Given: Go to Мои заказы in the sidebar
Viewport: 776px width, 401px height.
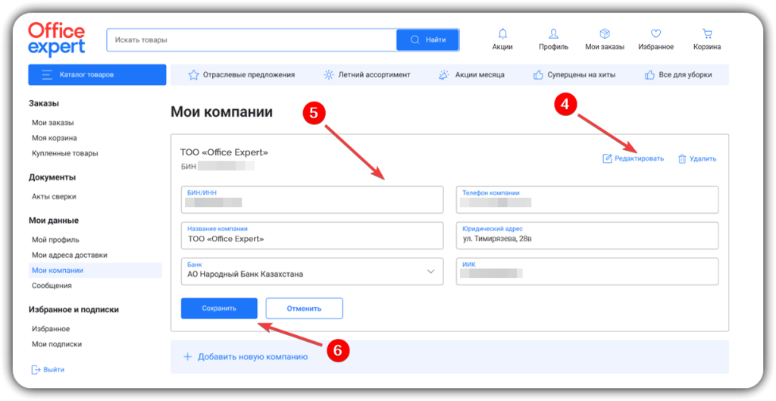Looking at the screenshot, I should point(53,123).
